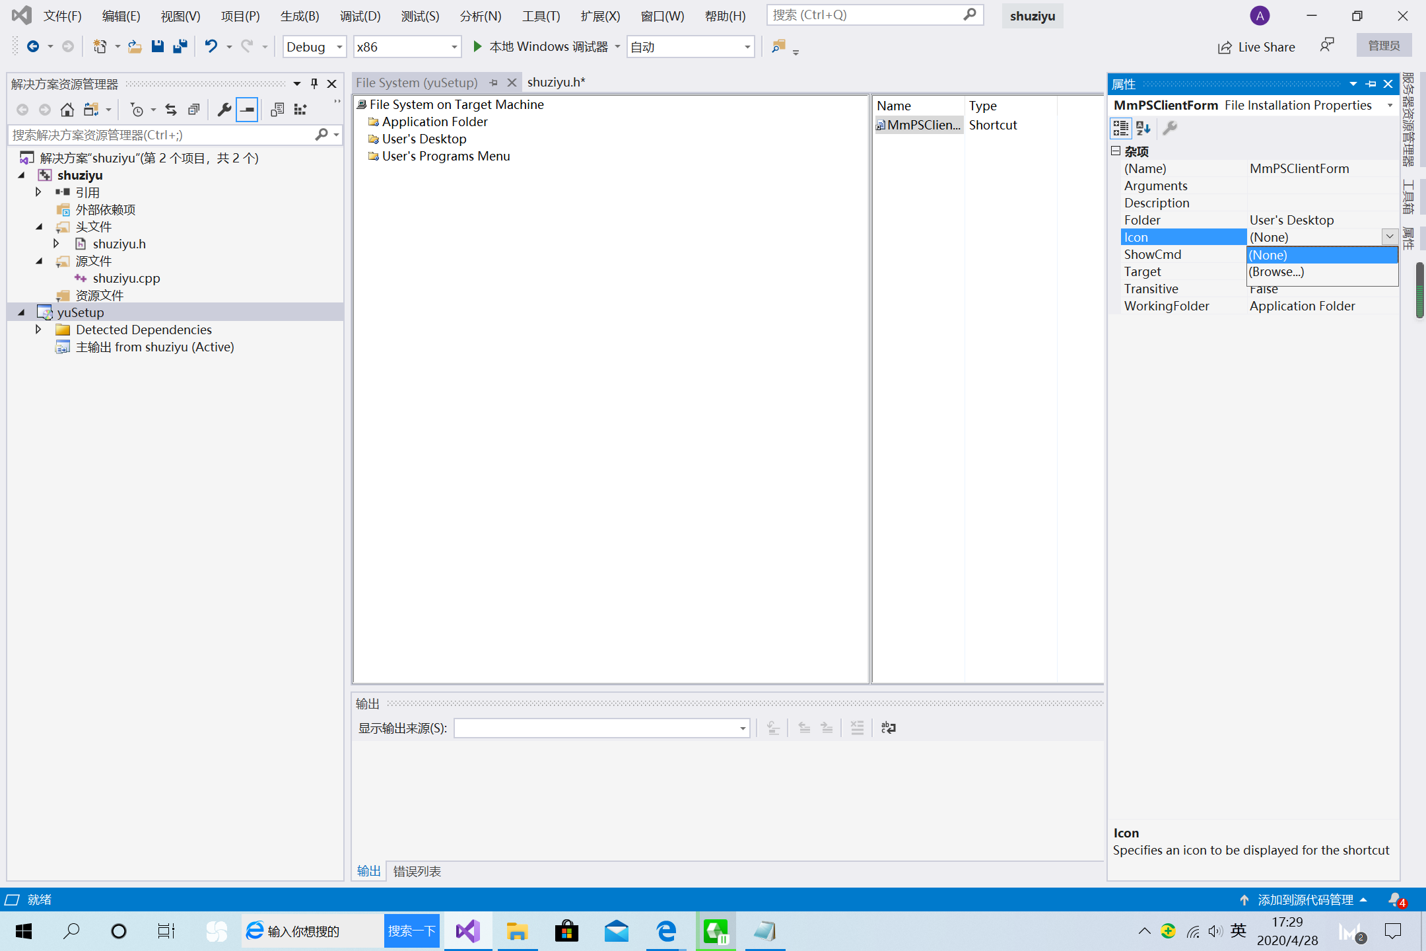This screenshot has width=1426, height=951.
Task: Switch to the shuziyu.h* tab
Action: tap(556, 83)
